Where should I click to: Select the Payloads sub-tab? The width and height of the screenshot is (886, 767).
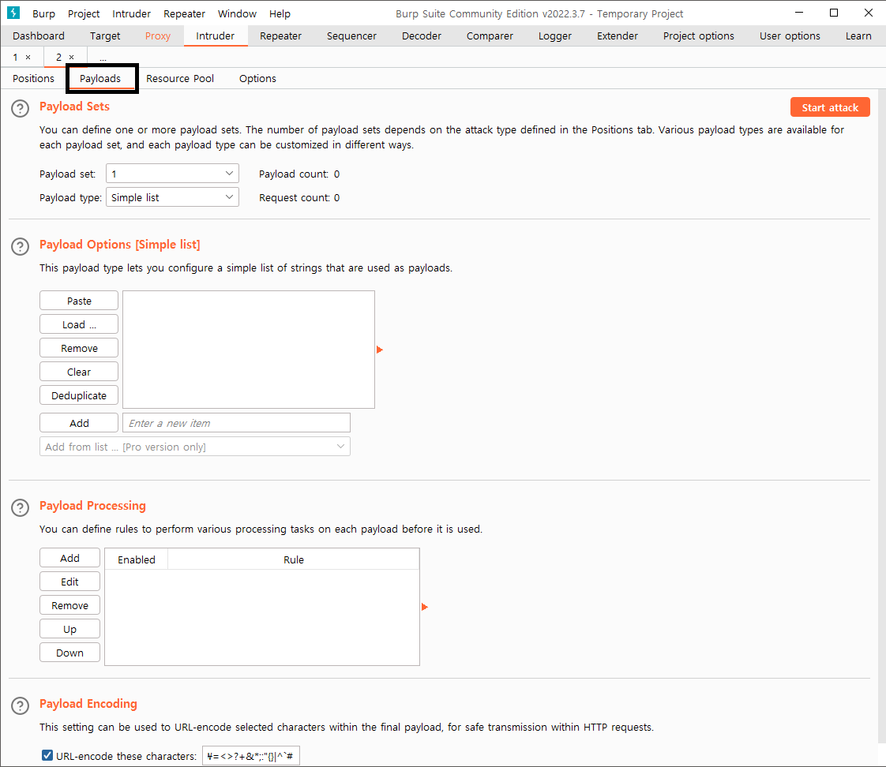(100, 78)
